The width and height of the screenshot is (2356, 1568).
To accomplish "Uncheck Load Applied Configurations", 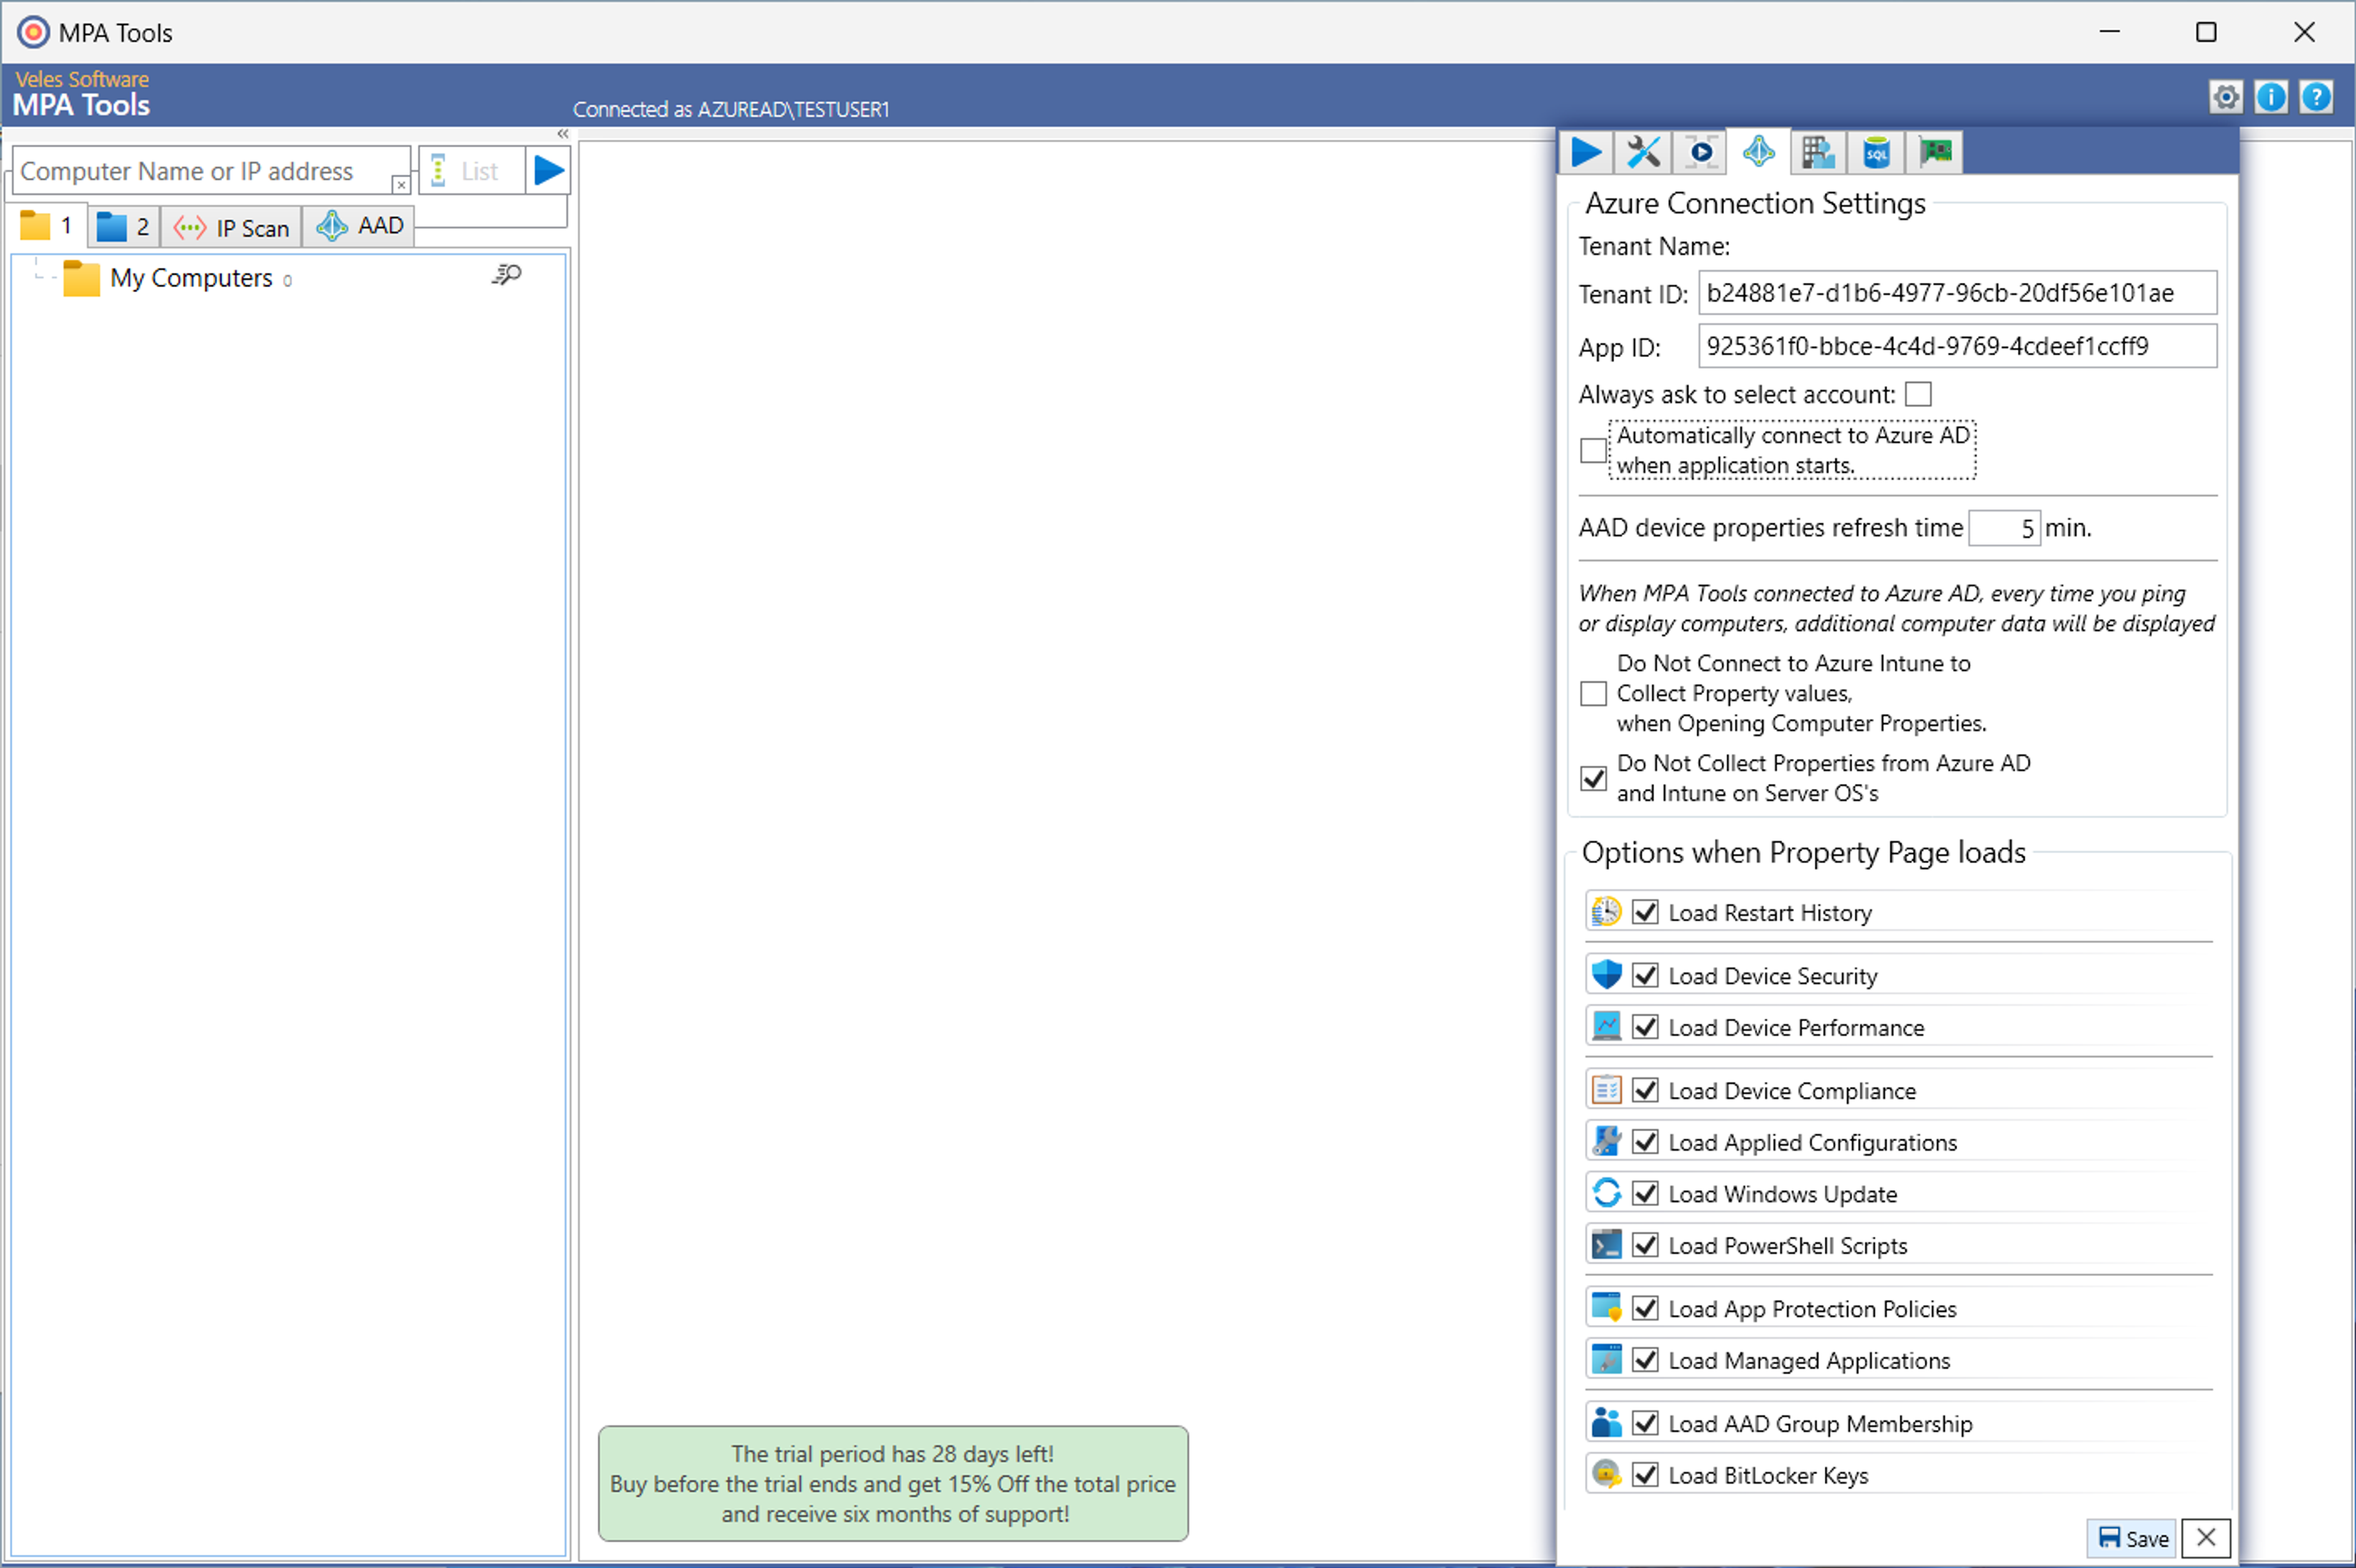I will click(1645, 1142).
